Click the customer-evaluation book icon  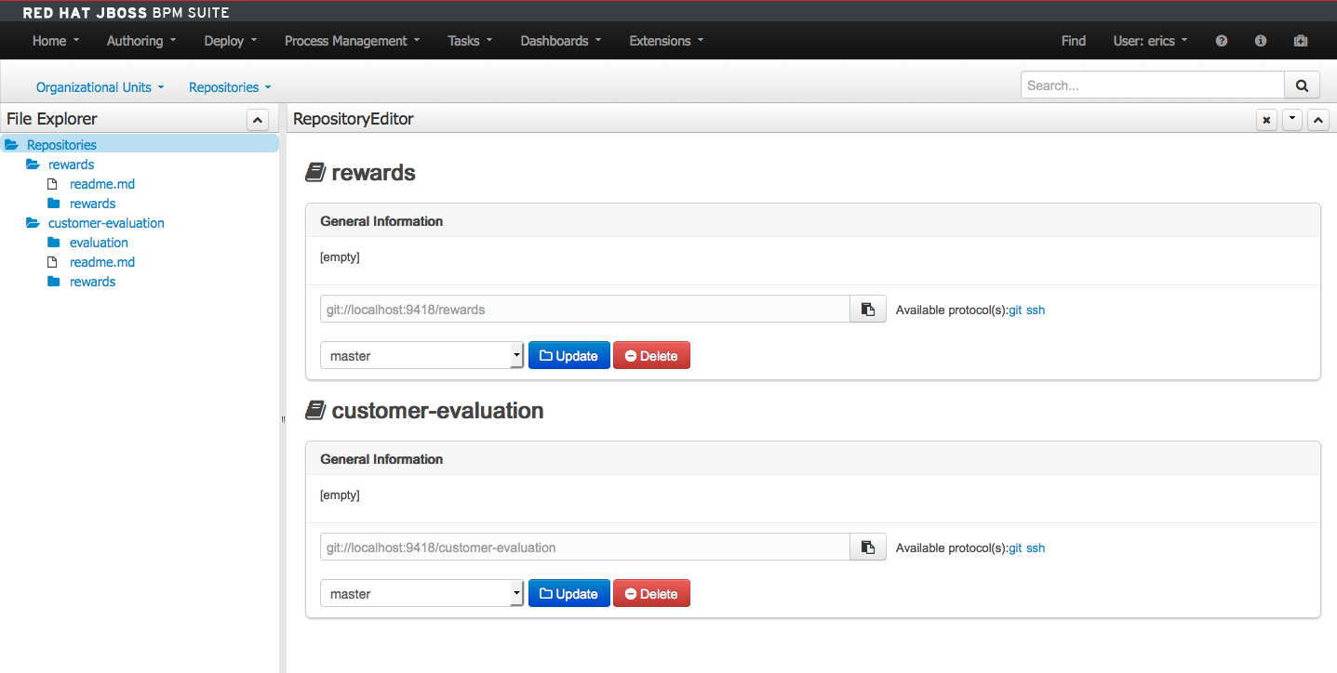pos(316,410)
